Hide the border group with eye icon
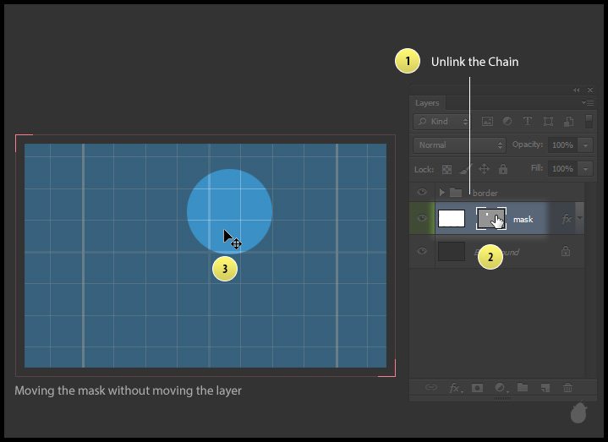 (422, 193)
